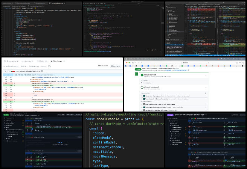Go forward in the Safari window
247x169 pixels.
141,62
